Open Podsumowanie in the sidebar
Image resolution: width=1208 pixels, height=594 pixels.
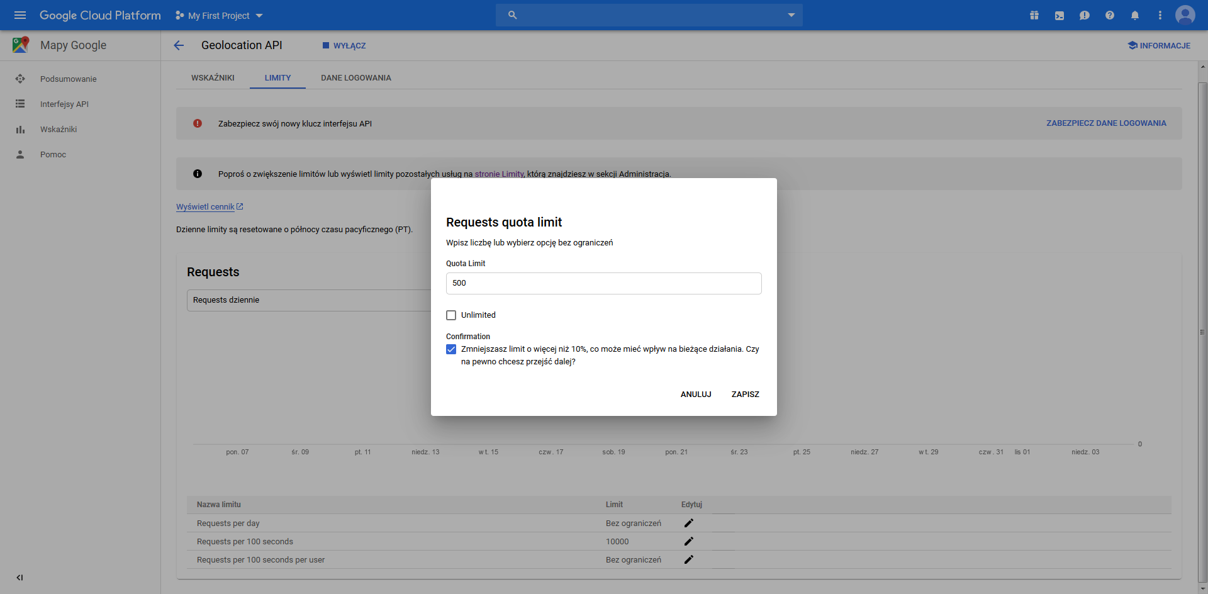(x=69, y=79)
